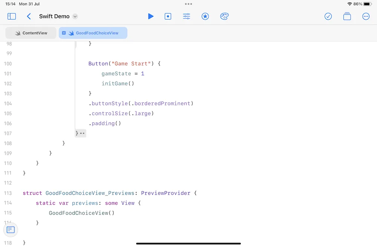The height and width of the screenshot is (247, 377).
Task: Click GoodFoodChoiceView() on line 115
Action: pyautogui.click(x=81, y=213)
